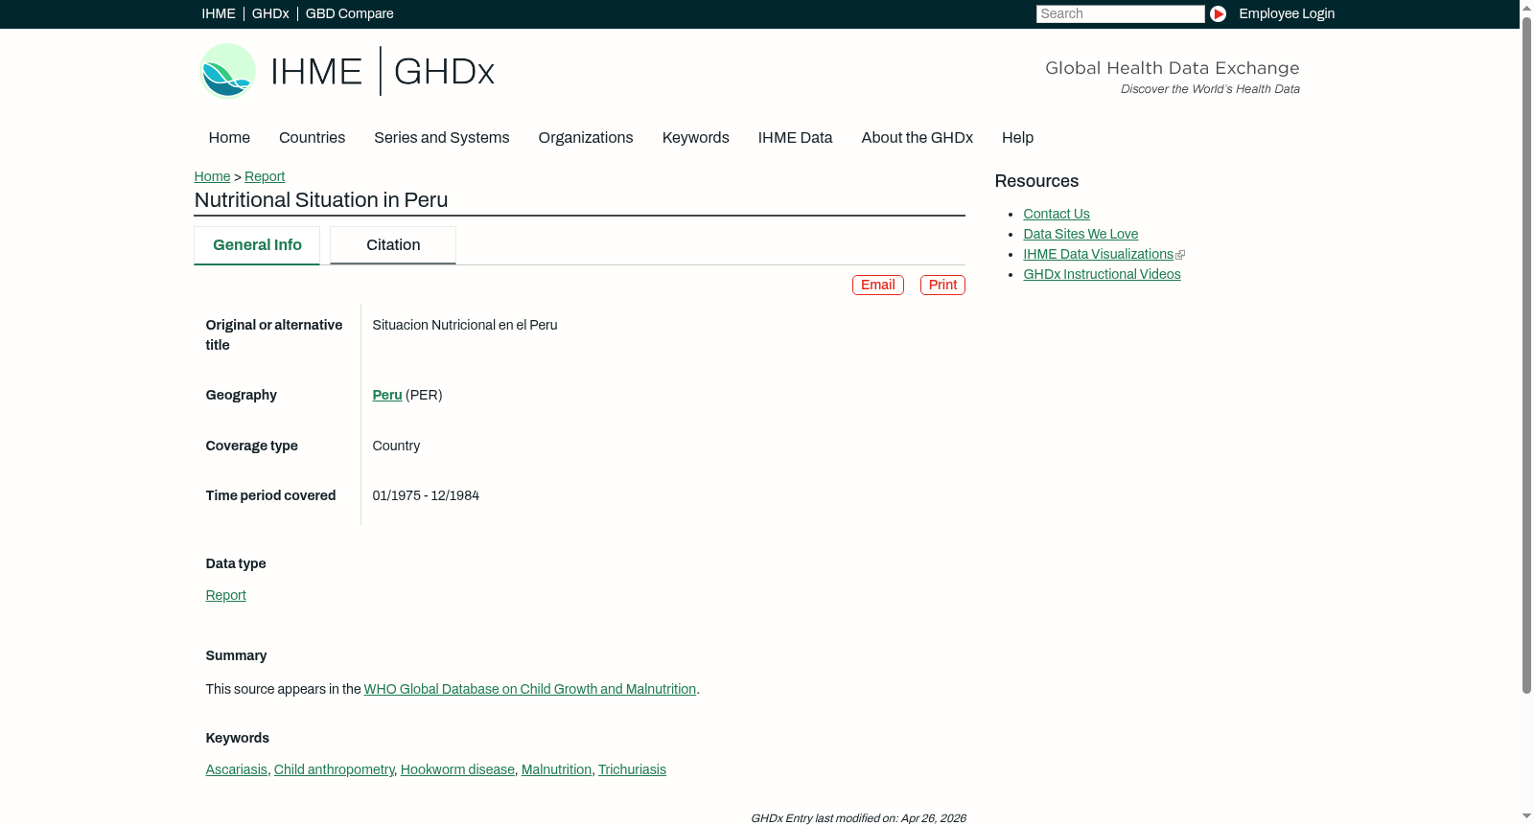Click the 'Situacion Nutricional en el Peru' text
Viewport: 1534px width, 825px height.
(465, 325)
